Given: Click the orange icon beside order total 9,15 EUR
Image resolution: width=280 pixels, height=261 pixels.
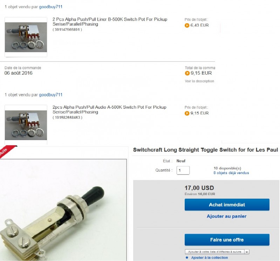Looking at the screenshot, I should tap(187, 73).
